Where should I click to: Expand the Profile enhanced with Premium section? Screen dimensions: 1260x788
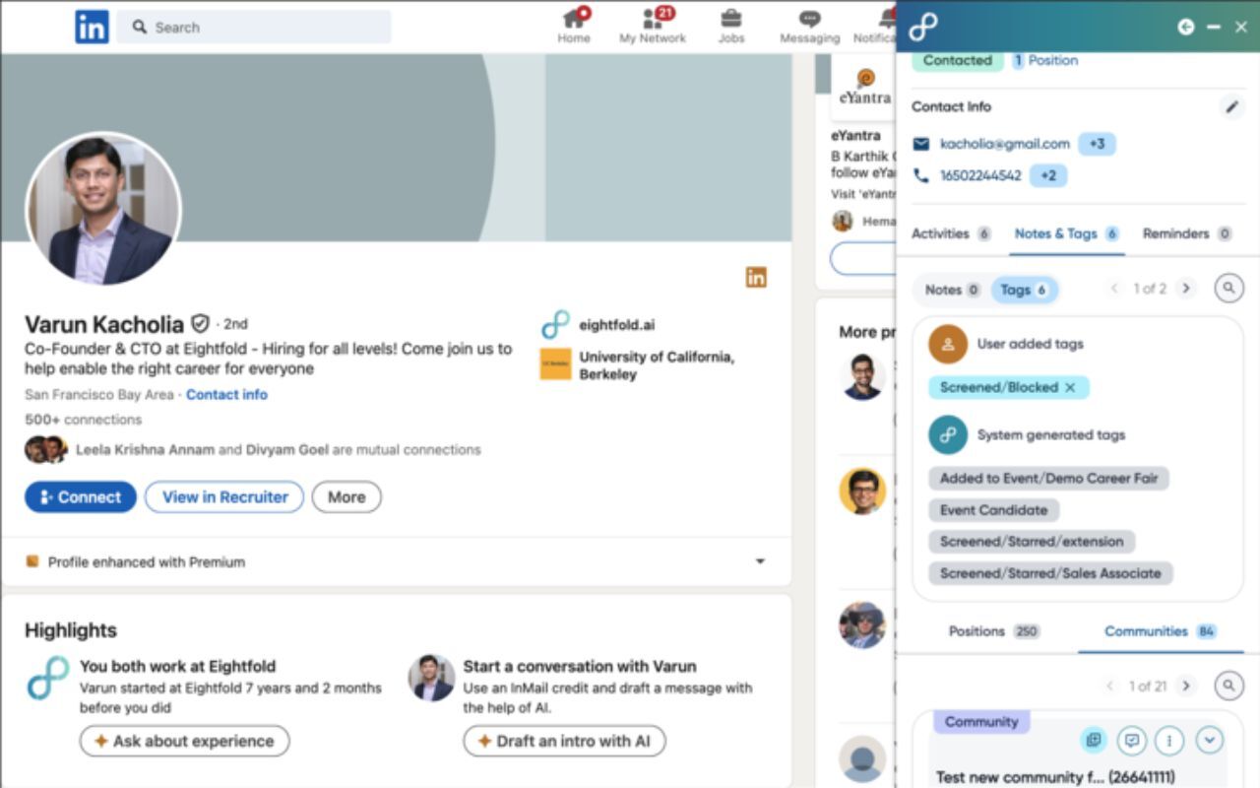(760, 561)
